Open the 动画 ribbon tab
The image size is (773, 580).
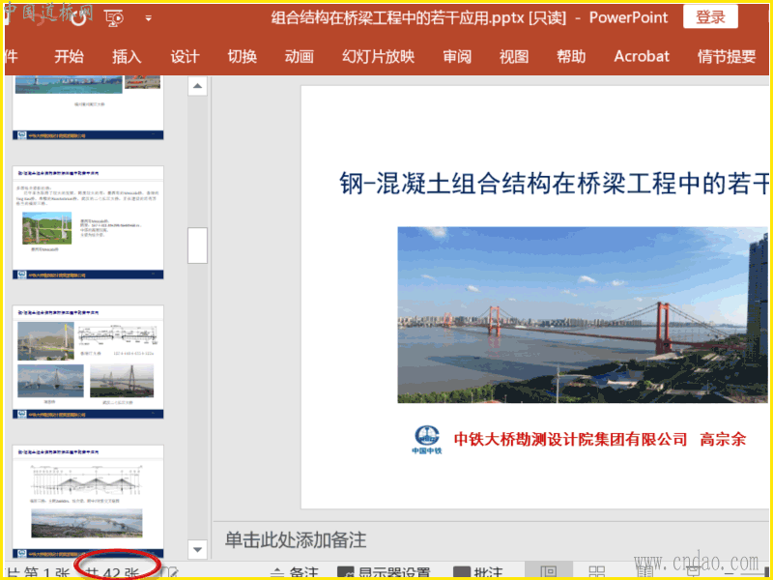pyautogui.click(x=300, y=56)
